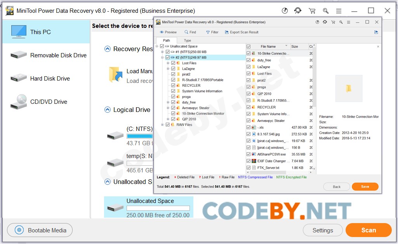398x244 pixels.
Task: Toggle the RAW Files checkbox
Action: (168, 124)
